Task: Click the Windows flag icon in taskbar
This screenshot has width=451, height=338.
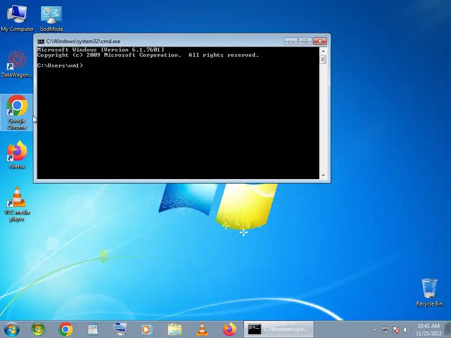Action: (x=38, y=329)
